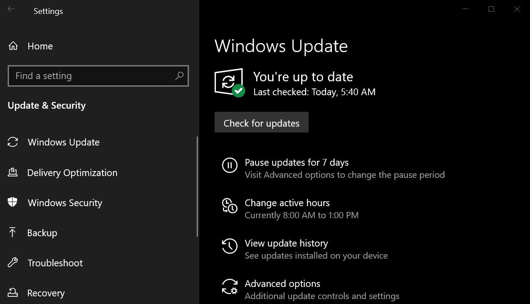
Task: Open Delivery Optimization from the sidebar
Action: tap(72, 173)
